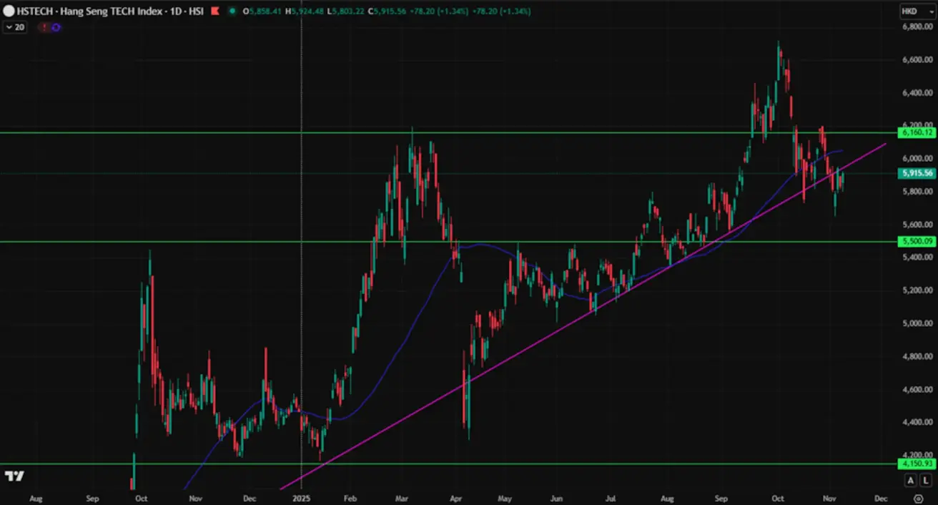Collapse the indicator legend showing 20
Image resolution: width=938 pixels, height=505 pixels.
click(8, 27)
